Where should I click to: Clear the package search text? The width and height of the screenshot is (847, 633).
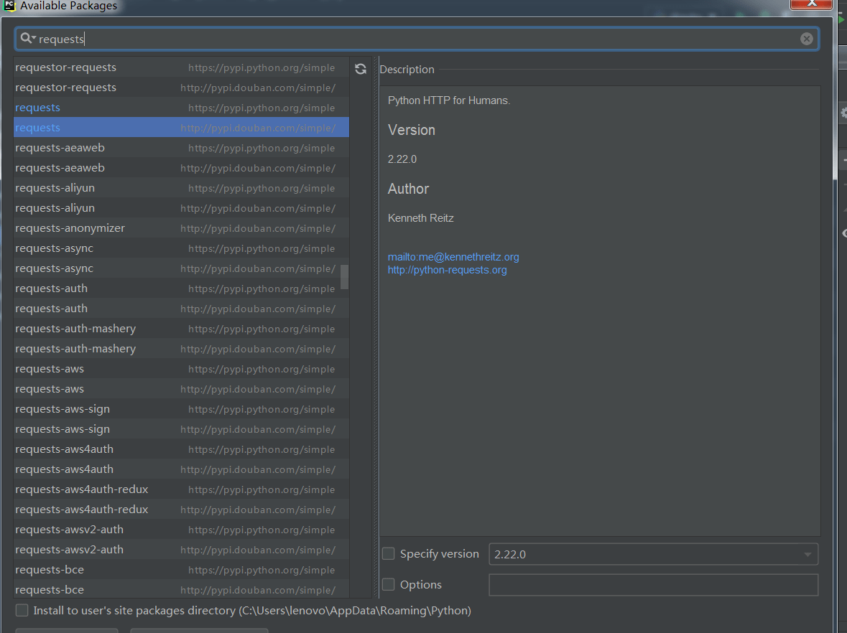coord(807,39)
